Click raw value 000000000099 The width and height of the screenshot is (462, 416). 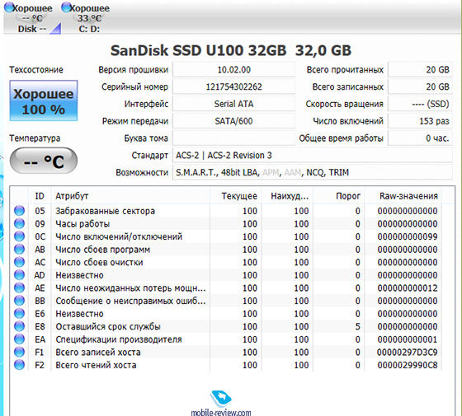(408, 236)
